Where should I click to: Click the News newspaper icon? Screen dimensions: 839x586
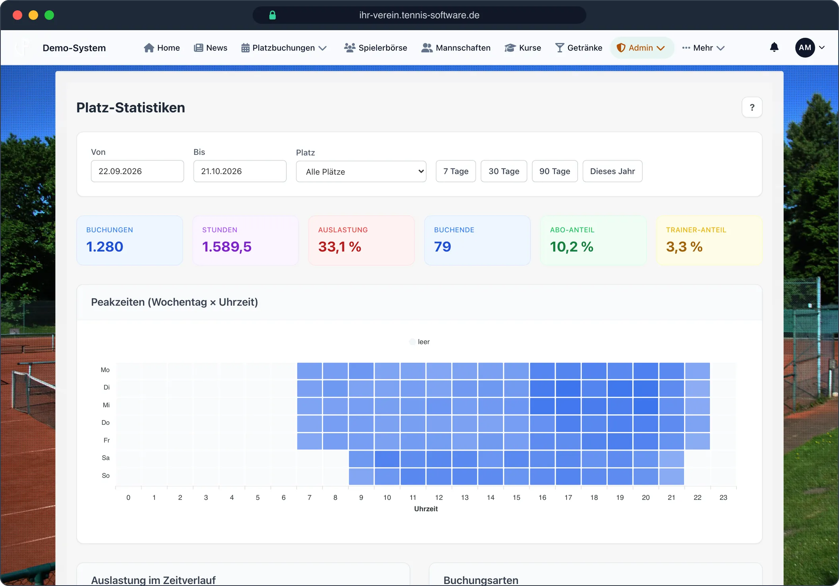pos(198,48)
